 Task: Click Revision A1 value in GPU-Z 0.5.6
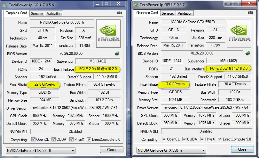84,30
